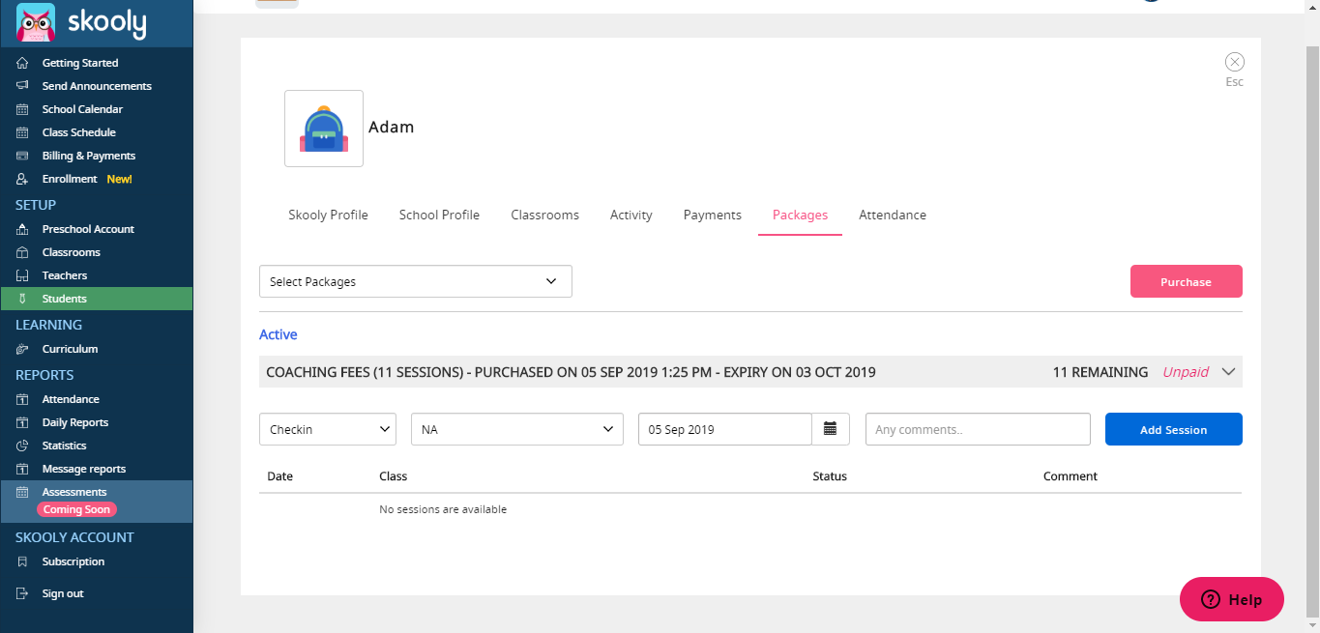
Task: Click the Sign out arrow icon
Action: point(22,593)
